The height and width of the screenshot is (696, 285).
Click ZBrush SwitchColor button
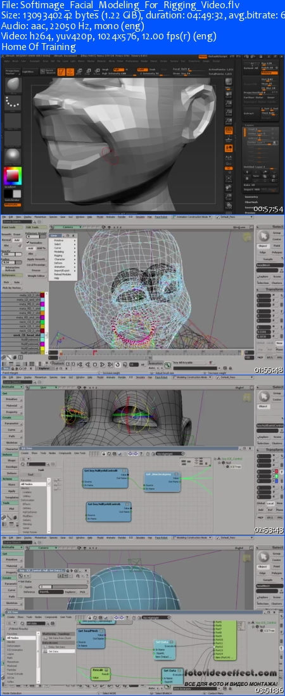(12, 201)
